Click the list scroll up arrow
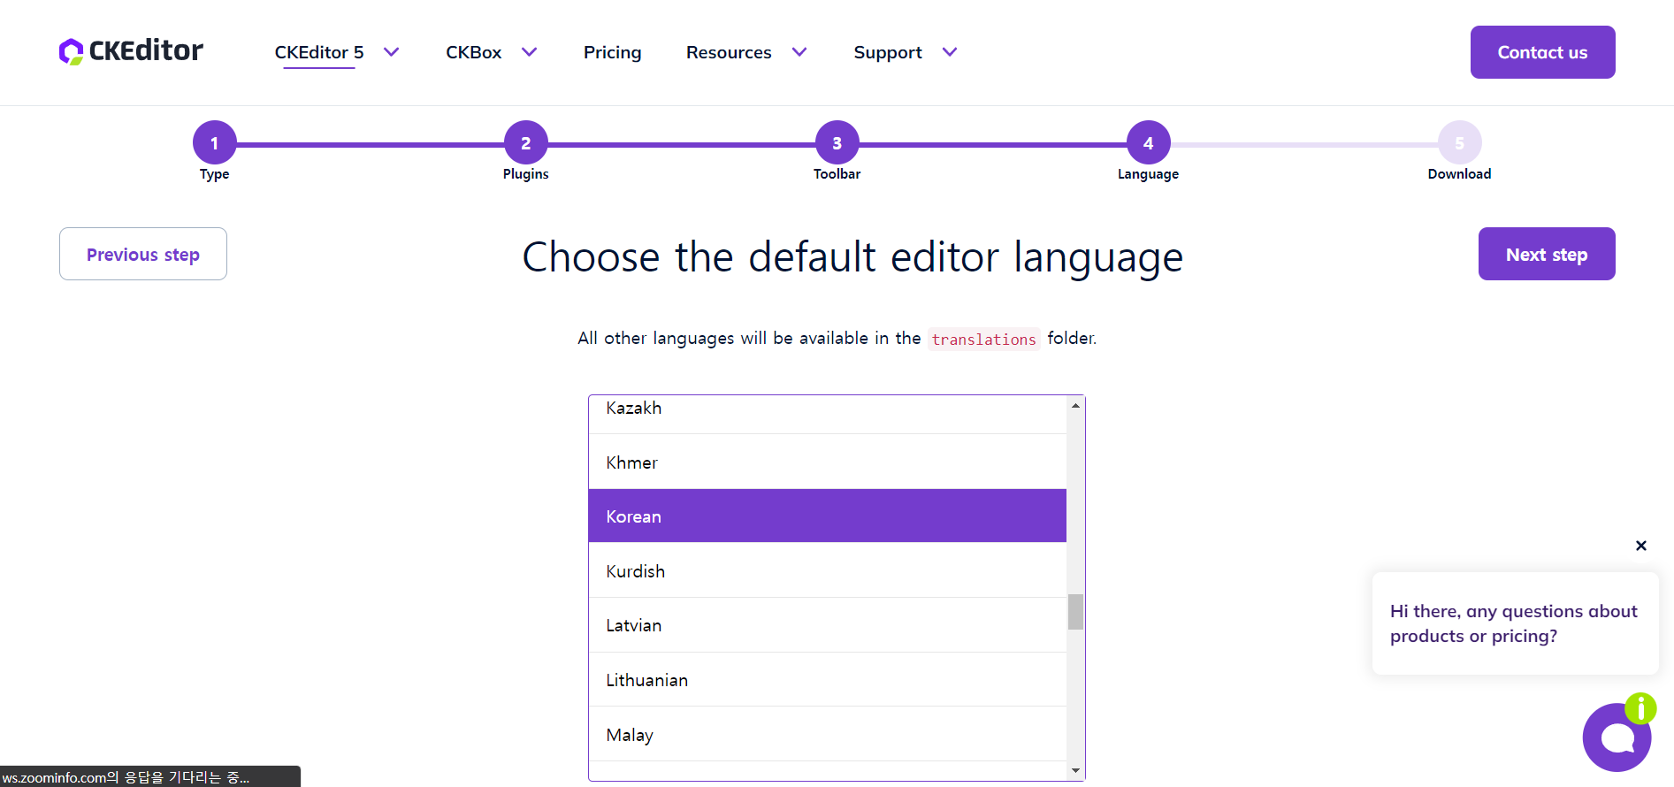 [1075, 405]
